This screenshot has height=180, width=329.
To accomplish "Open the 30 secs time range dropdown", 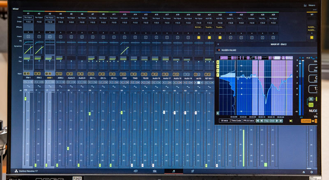I will point(224,120).
